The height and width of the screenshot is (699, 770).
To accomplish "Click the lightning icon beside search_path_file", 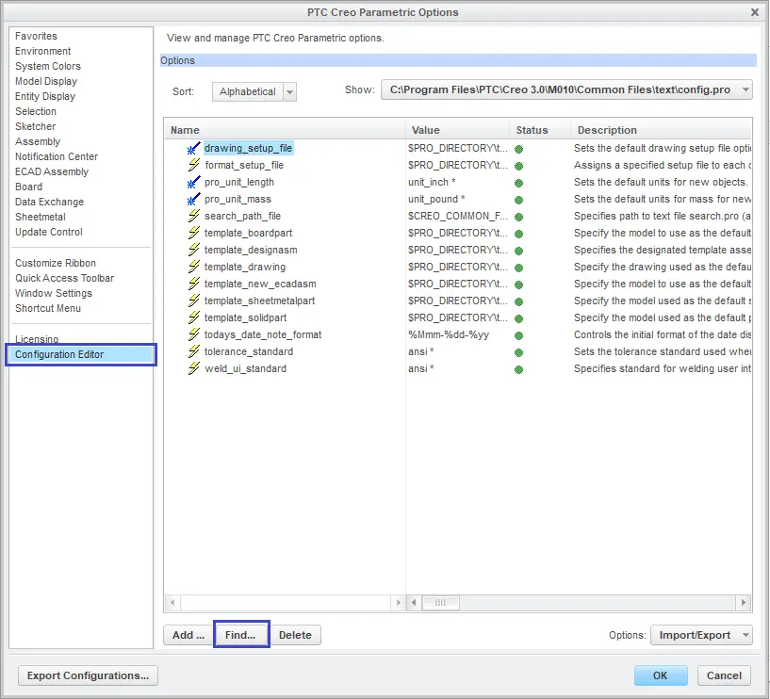I will (193, 217).
